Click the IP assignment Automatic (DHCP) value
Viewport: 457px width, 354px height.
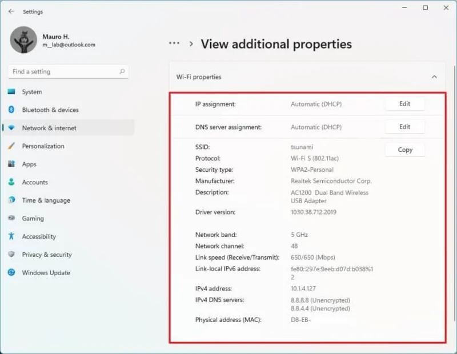316,104
